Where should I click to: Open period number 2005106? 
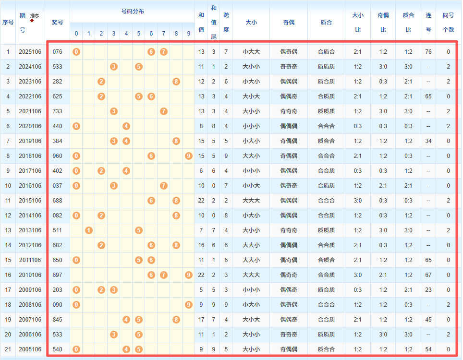click(x=30, y=349)
